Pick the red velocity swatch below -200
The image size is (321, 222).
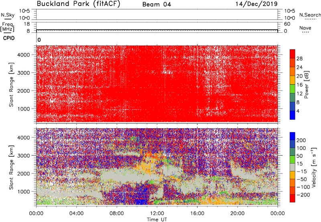click(x=293, y=198)
